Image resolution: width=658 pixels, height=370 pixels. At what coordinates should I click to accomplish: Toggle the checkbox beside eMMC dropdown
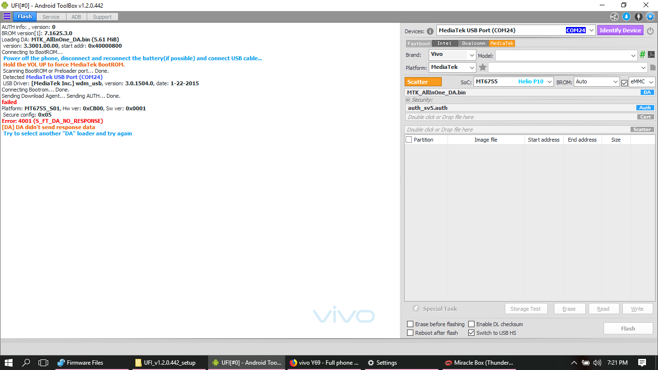click(x=624, y=83)
